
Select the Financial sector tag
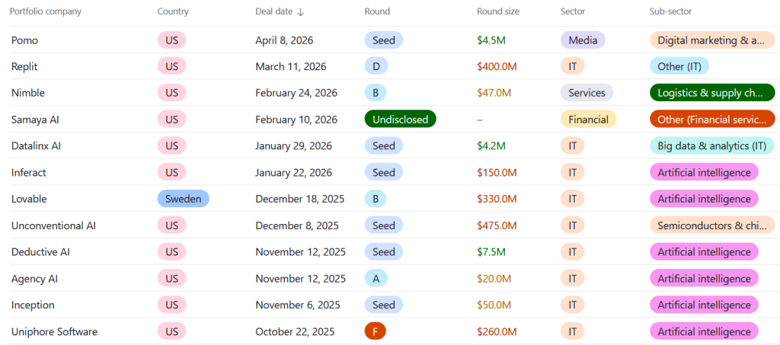(588, 120)
